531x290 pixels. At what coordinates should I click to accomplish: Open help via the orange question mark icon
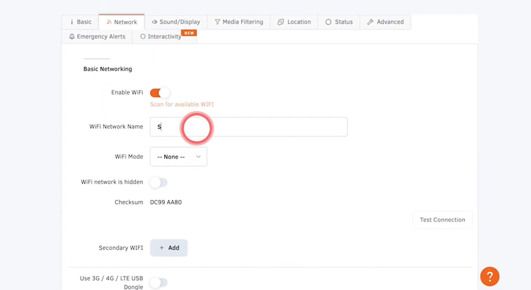(x=490, y=276)
